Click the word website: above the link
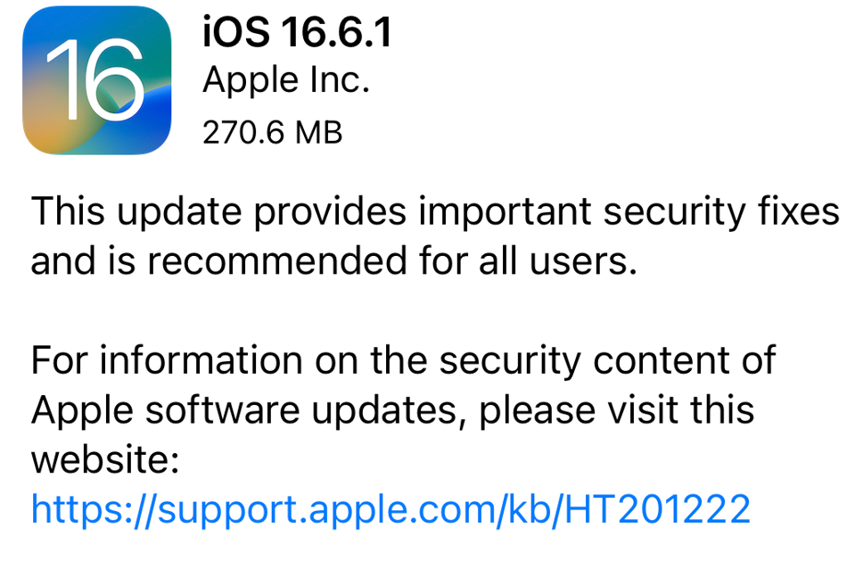The height and width of the screenshot is (569, 855). (105, 459)
